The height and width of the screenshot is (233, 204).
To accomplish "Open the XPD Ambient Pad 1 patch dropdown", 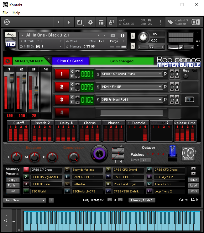I will (x=131, y=100).
